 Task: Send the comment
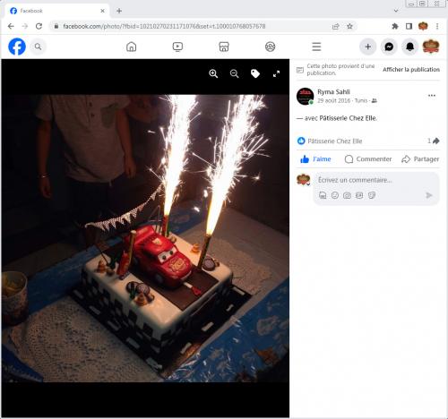click(x=429, y=195)
